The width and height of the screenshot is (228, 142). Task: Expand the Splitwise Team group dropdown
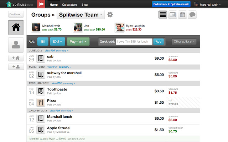(x=81, y=15)
